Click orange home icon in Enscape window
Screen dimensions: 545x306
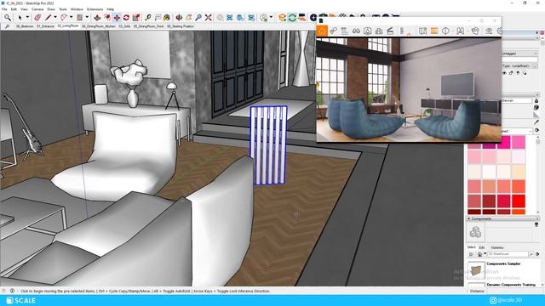322,31
